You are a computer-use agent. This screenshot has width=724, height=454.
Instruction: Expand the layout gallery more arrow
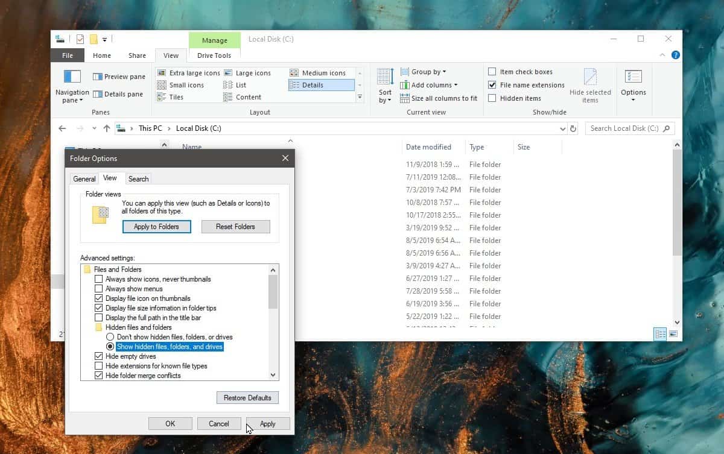[360, 97]
